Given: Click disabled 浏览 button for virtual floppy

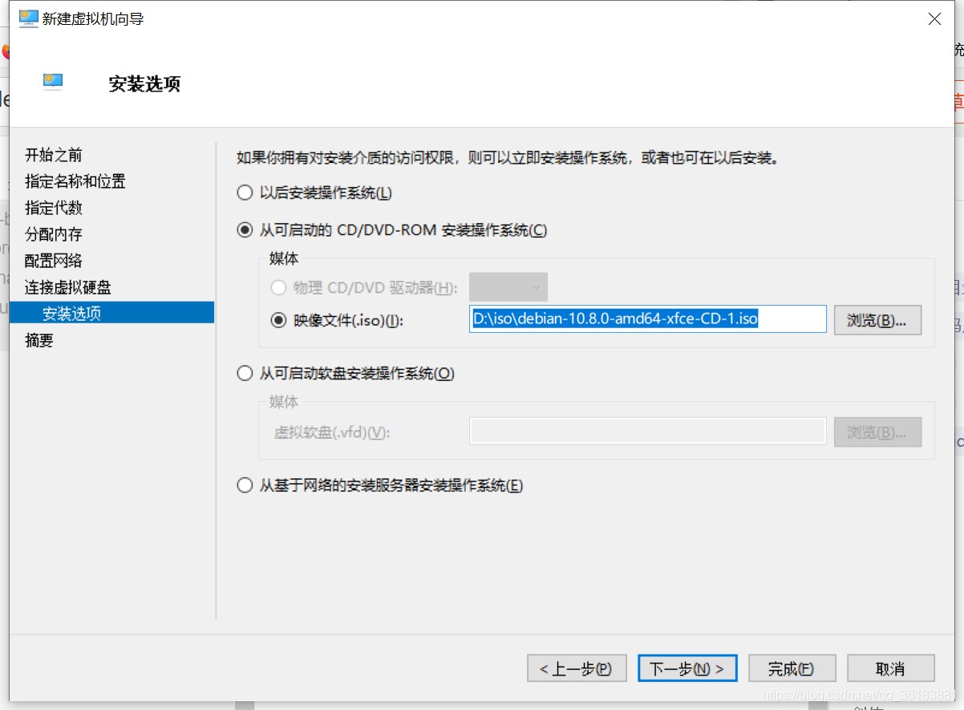Looking at the screenshot, I should (x=877, y=432).
